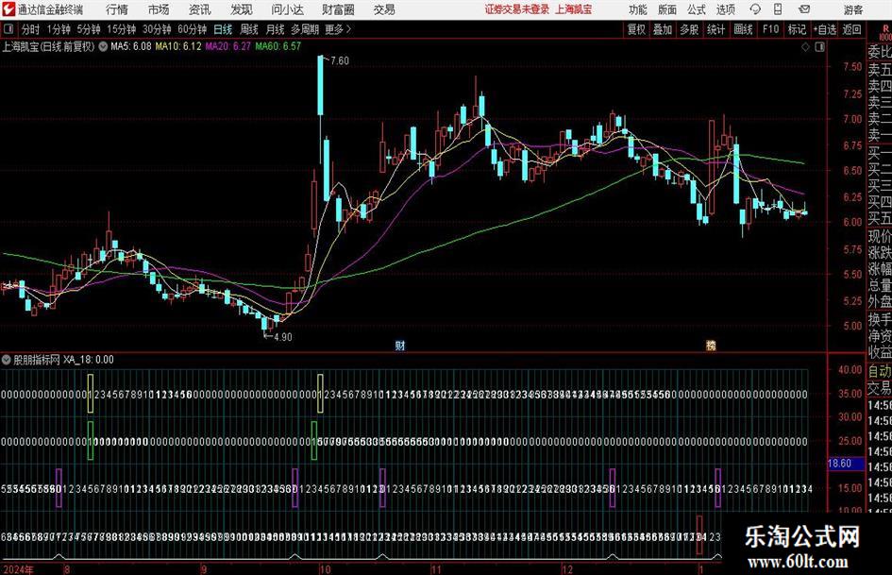892x575 pixels.
Task: Open the 公式 menu
Action: pyautogui.click(x=697, y=9)
